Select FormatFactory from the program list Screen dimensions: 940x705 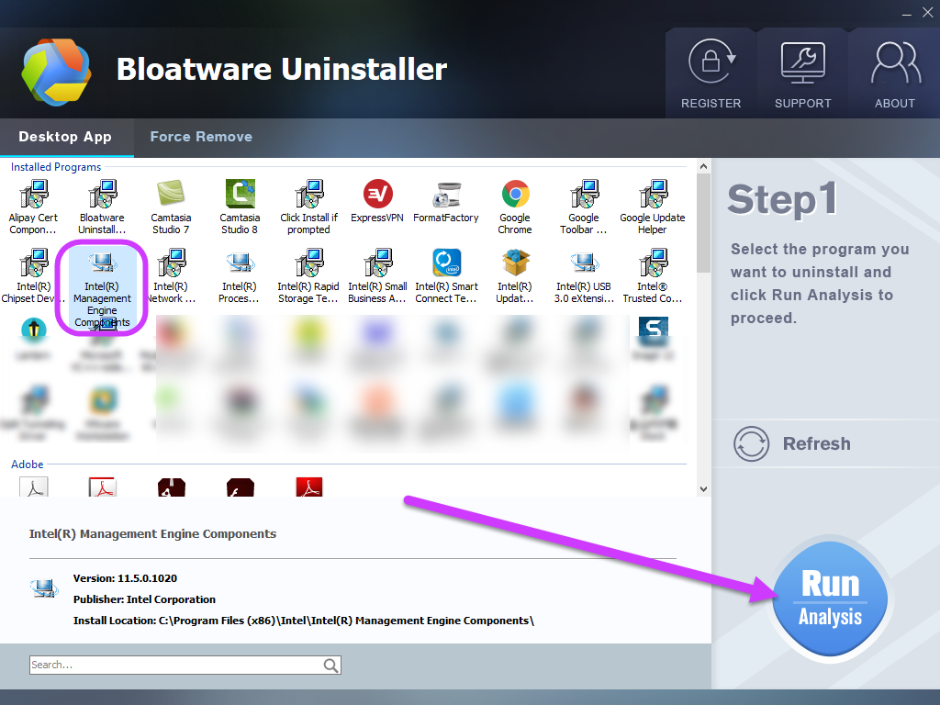tap(446, 197)
